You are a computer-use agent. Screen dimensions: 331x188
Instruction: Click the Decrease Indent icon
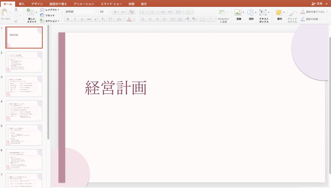coord(163,12)
